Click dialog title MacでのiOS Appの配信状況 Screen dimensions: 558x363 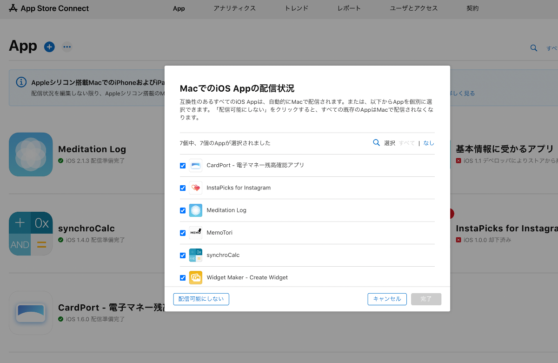pyautogui.click(x=237, y=88)
